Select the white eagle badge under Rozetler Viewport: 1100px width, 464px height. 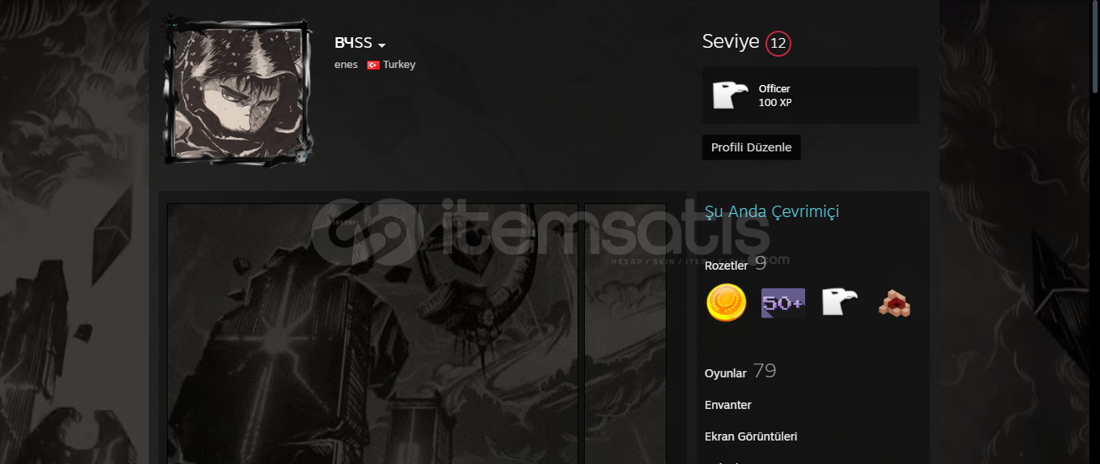[x=839, y=302]
